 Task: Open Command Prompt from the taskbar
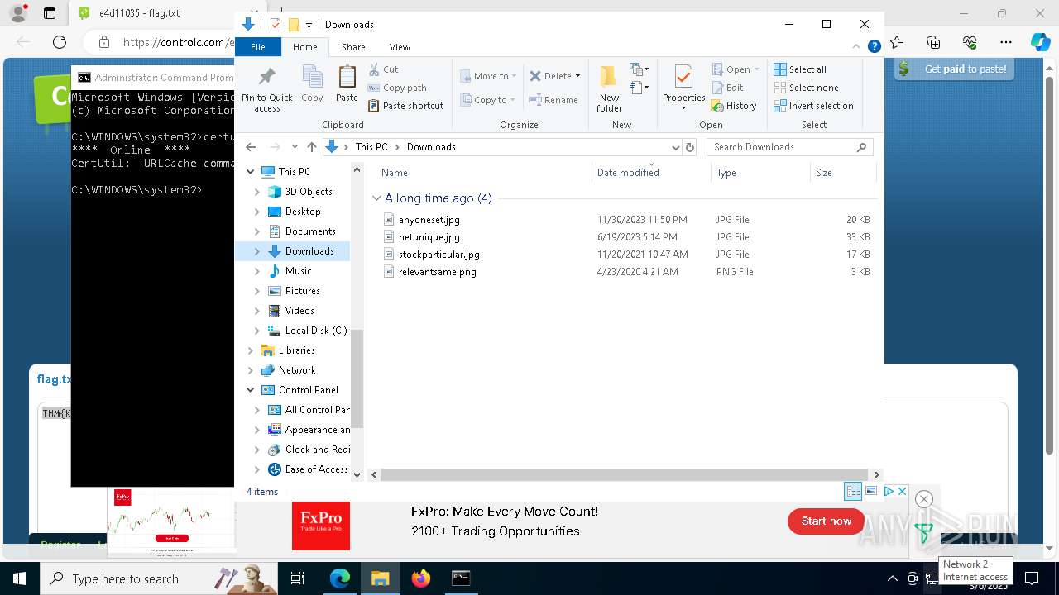tap(461, 578)
